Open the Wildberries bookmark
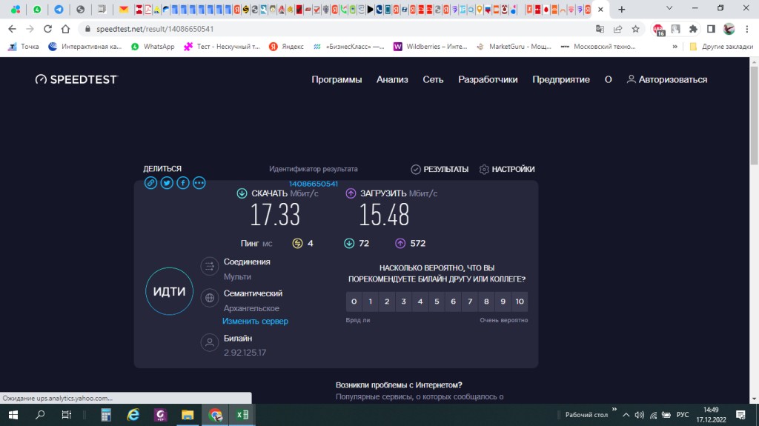 [x=431, y=47]
